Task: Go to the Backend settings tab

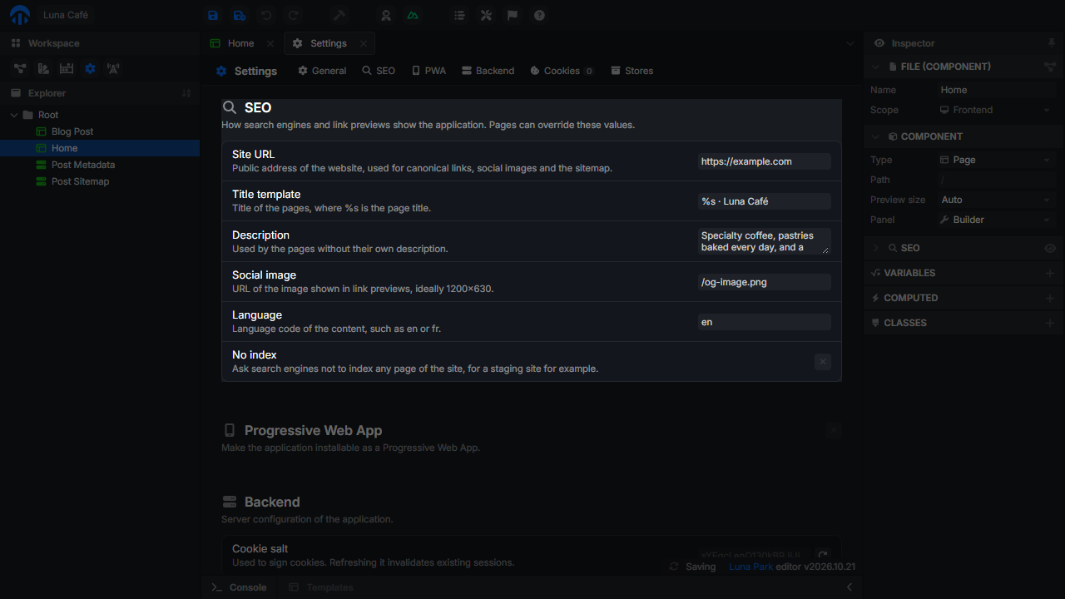Action: pos(488,71)
